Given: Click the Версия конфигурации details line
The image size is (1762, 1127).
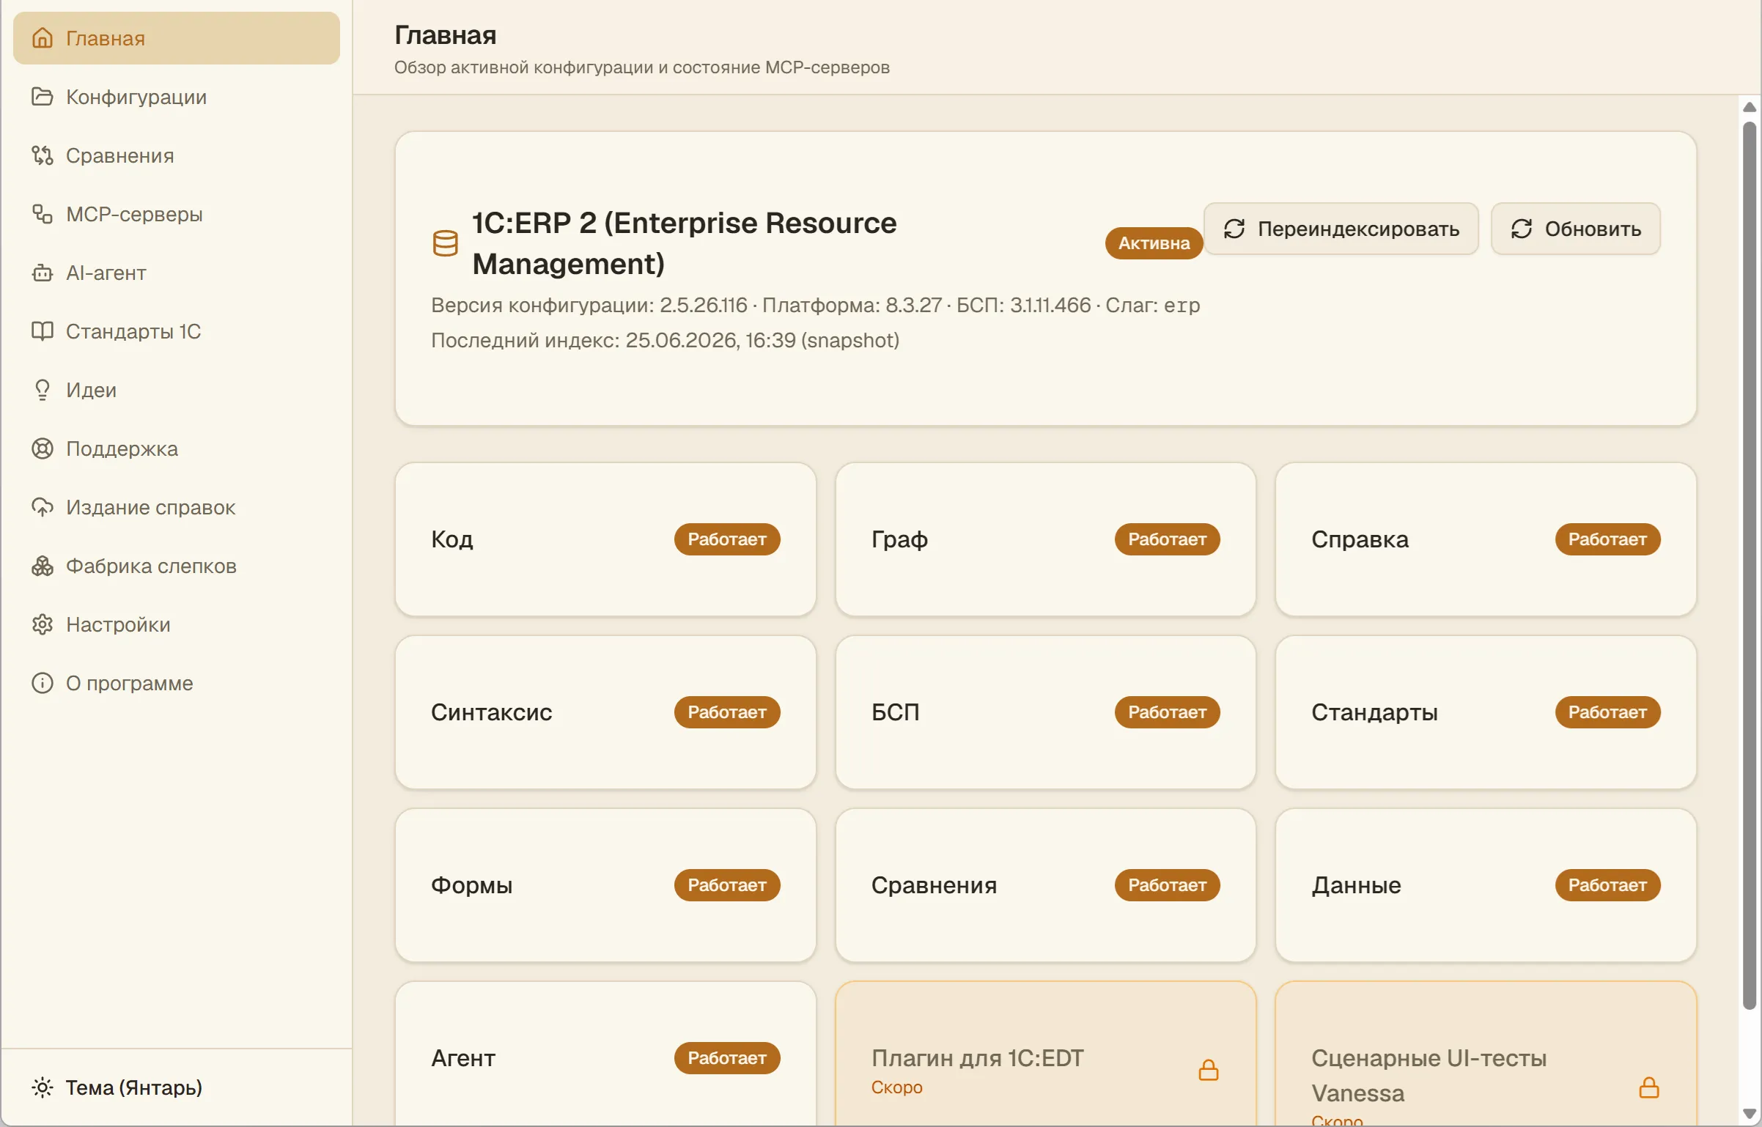Looking at the screenshot, I should (x=815, y=305).
